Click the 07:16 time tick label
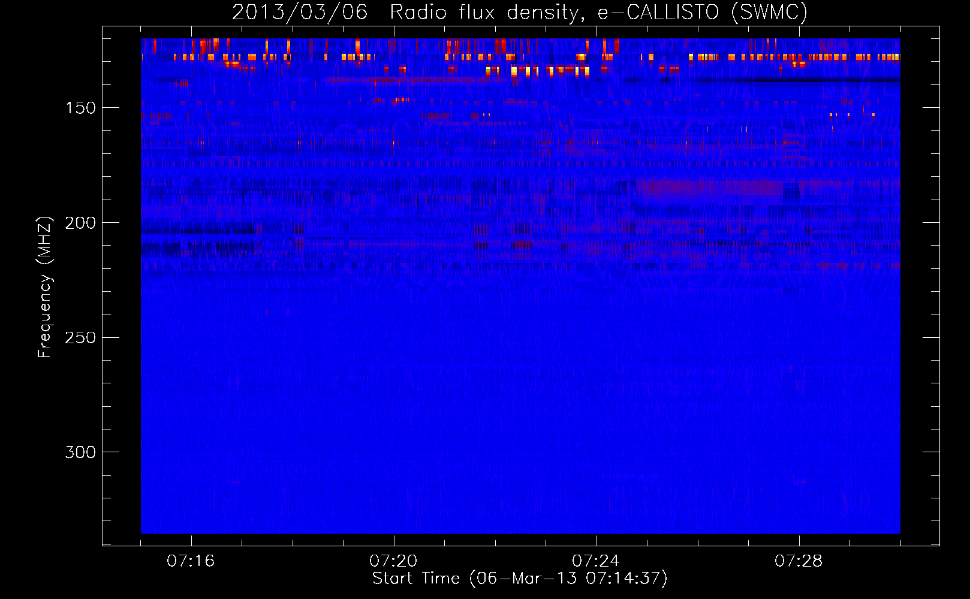Screen dimensions: 970x599 191,561
